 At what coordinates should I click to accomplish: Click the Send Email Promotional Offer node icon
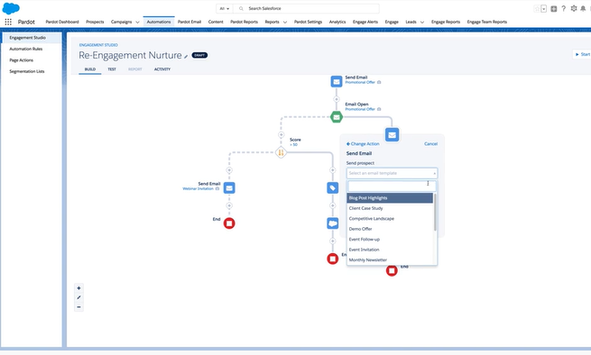337,81
